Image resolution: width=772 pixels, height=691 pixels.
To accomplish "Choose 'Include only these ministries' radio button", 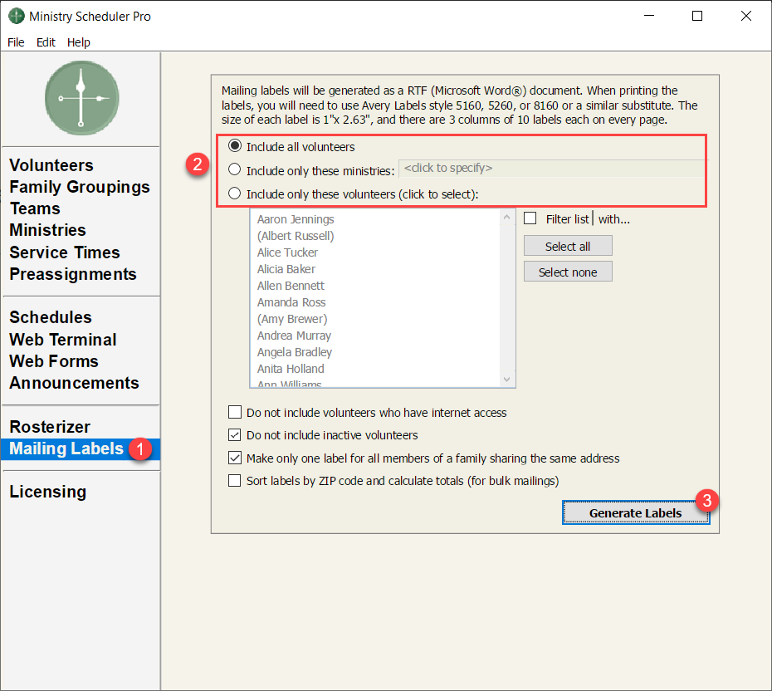I will [235, 170].
